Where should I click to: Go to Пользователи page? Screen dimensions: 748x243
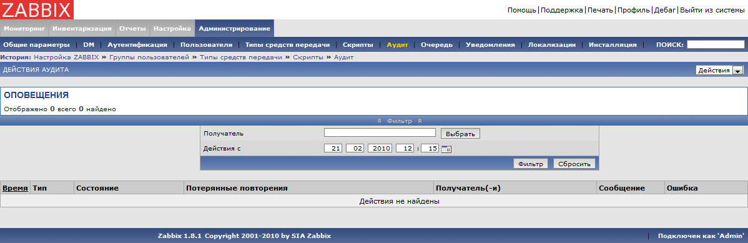click(206, 44)
